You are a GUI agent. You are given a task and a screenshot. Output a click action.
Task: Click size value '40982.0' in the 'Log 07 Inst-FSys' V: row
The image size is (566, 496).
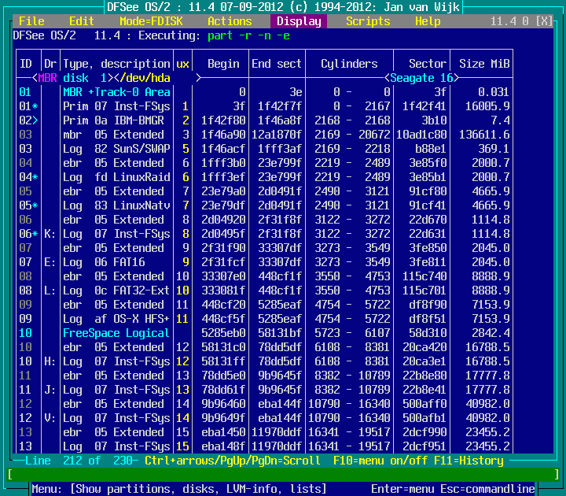[487, 418]
